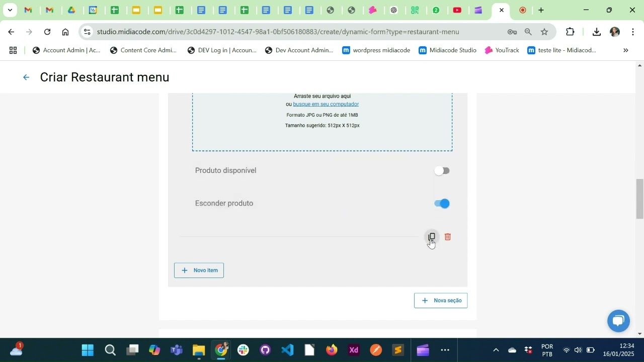Open the Chrome extensions puzzle icon

click(x=570, y=32)
